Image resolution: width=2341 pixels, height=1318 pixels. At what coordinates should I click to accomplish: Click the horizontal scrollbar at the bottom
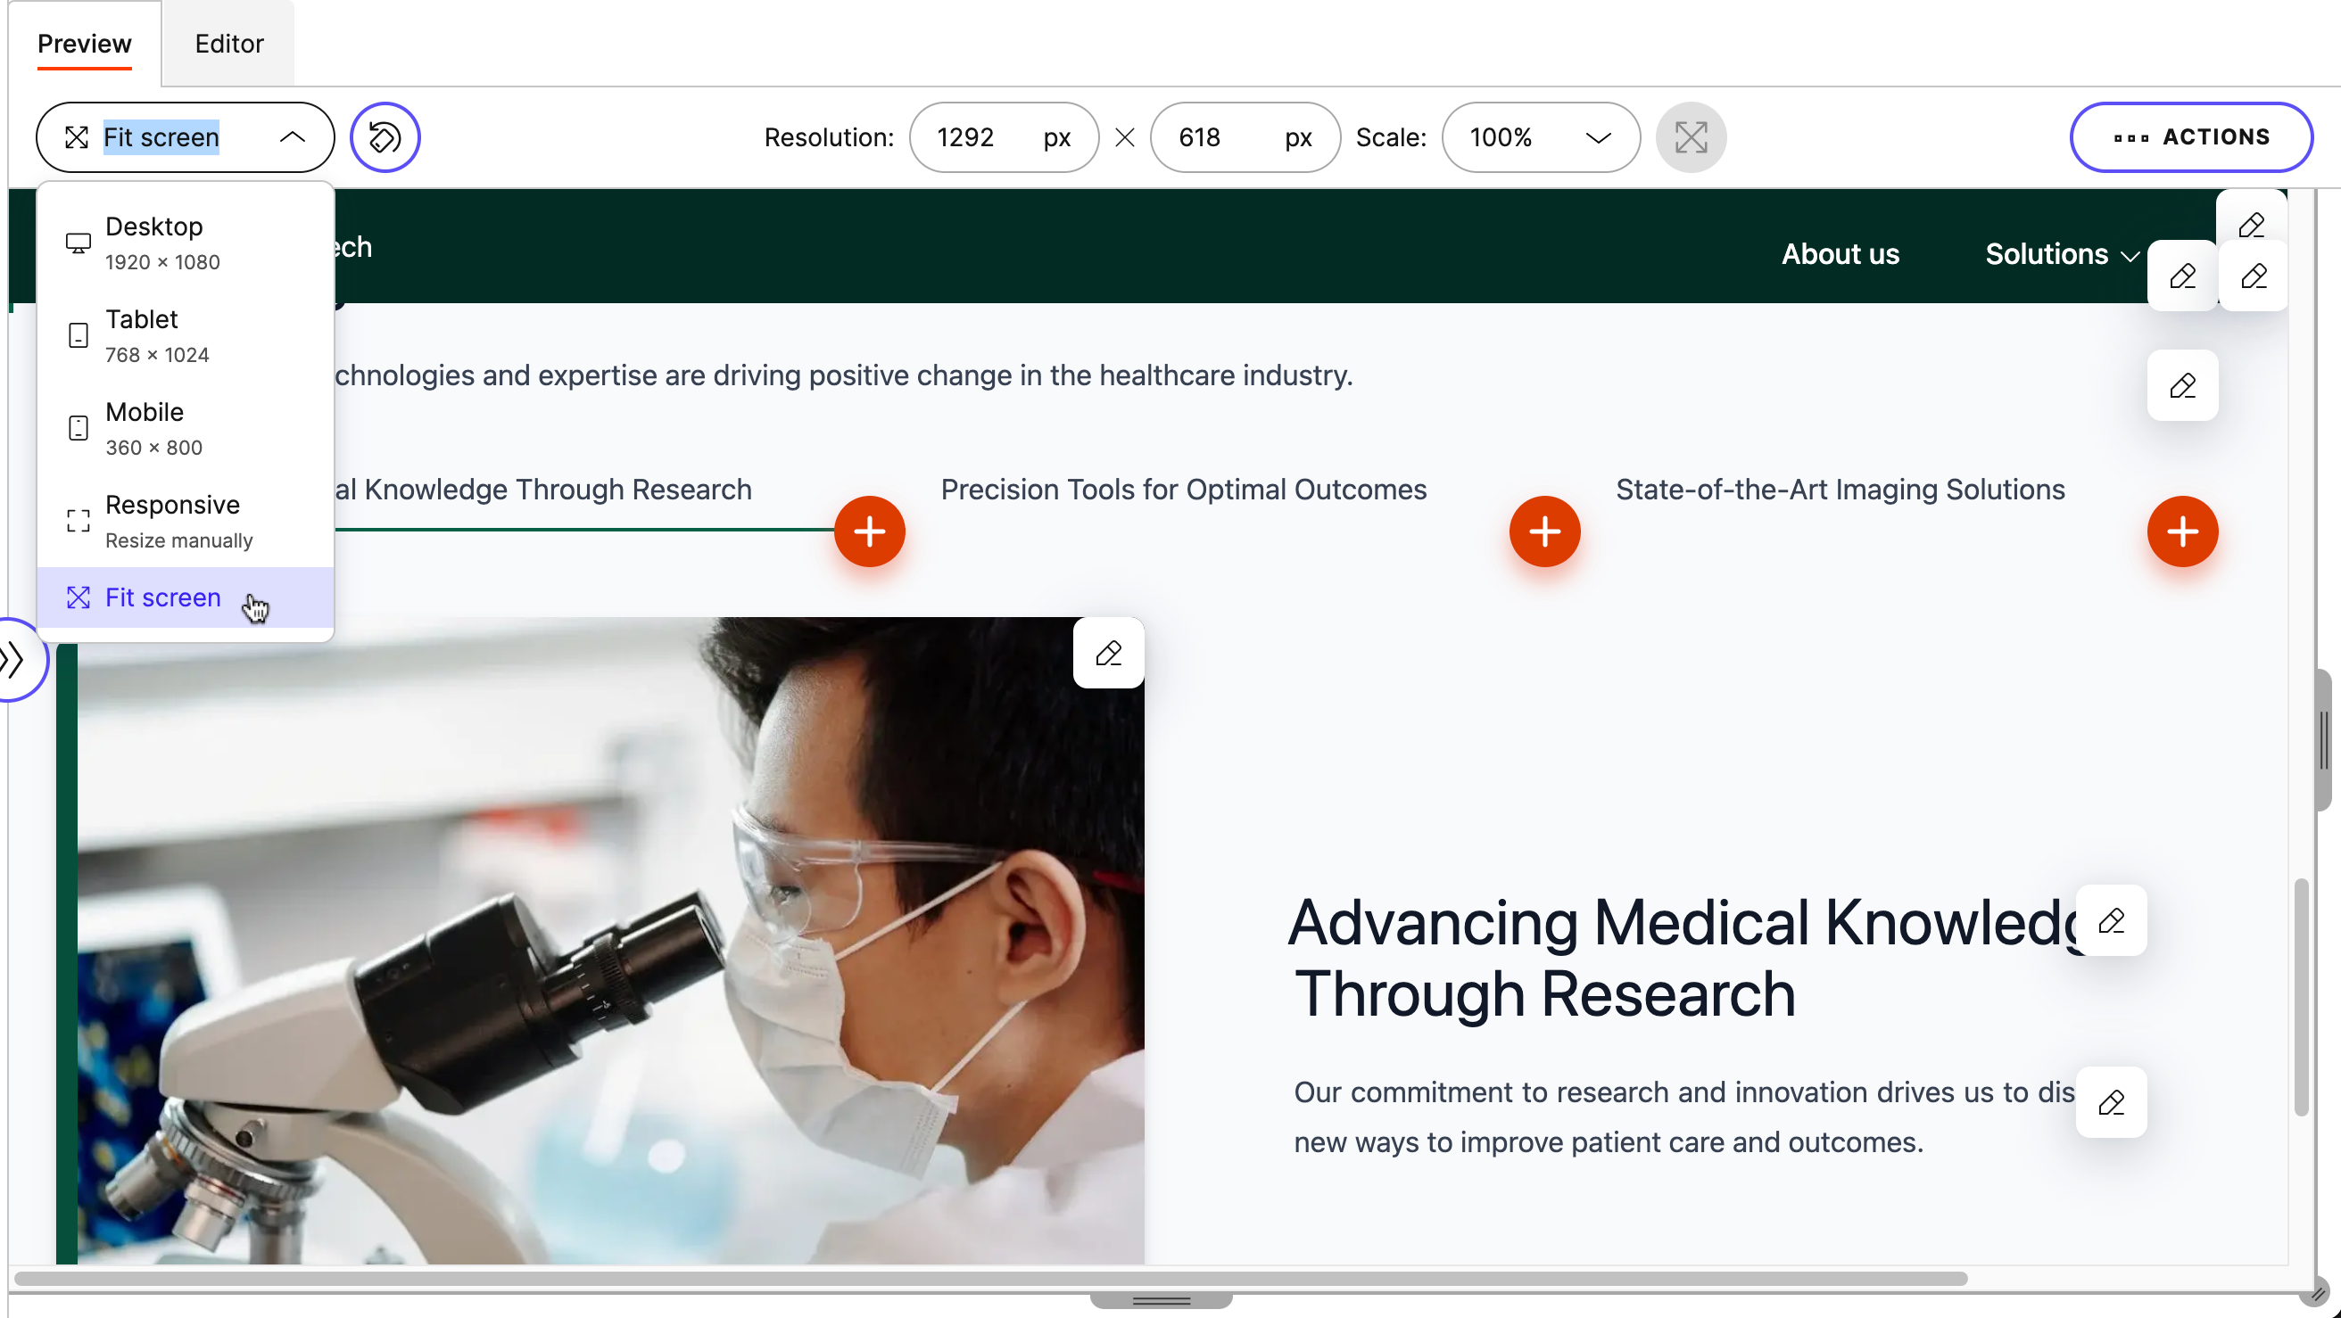tap(999, 1280)
